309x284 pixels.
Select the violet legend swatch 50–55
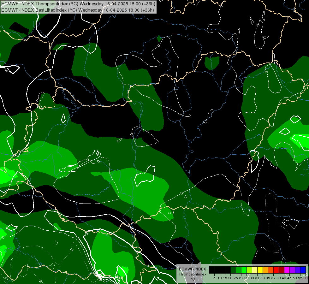298,270
